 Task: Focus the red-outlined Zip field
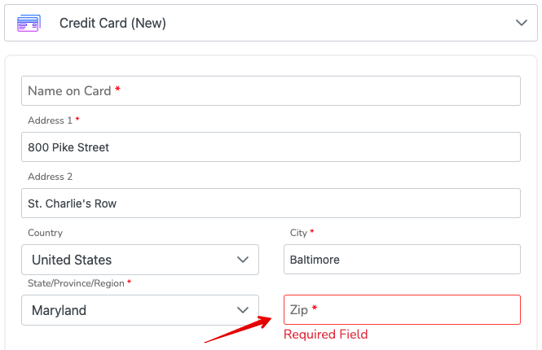[402, 309]
